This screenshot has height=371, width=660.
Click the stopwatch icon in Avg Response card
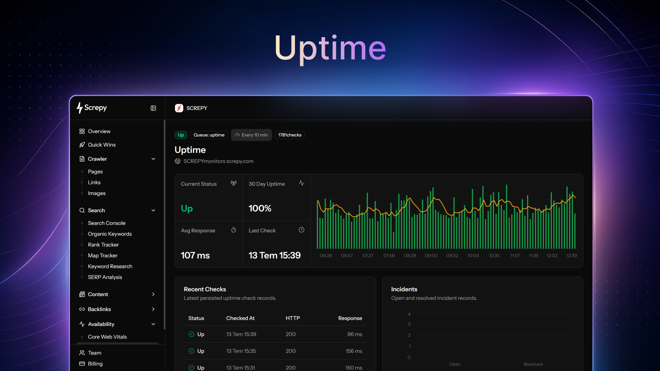[234, 230]
